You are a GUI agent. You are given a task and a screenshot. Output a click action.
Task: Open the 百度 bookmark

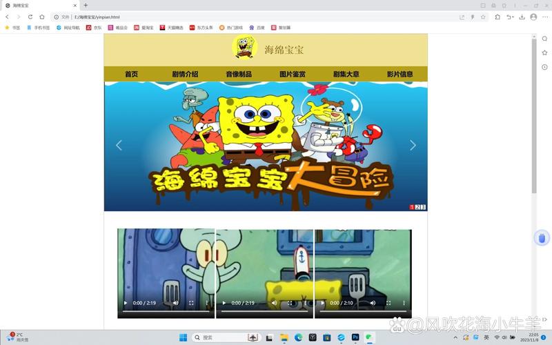(x=257, y=28)
